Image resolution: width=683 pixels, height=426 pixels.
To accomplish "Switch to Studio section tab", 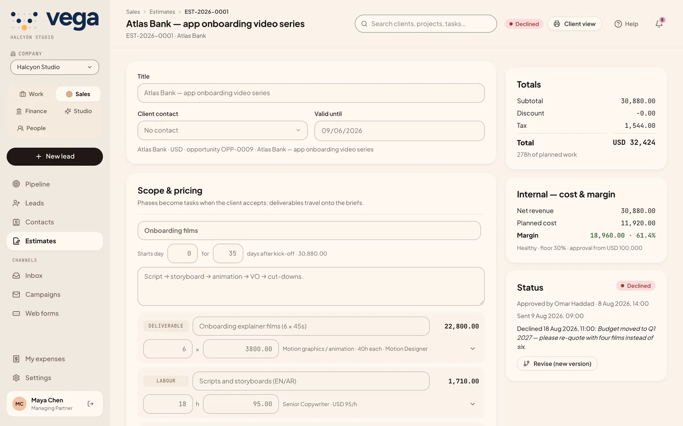I will tap(78, 111).
